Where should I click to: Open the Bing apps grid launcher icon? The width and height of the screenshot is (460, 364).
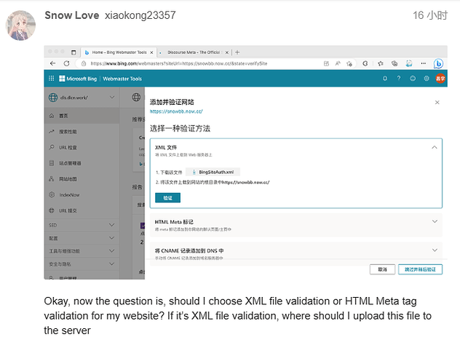[x=52, y=78]
